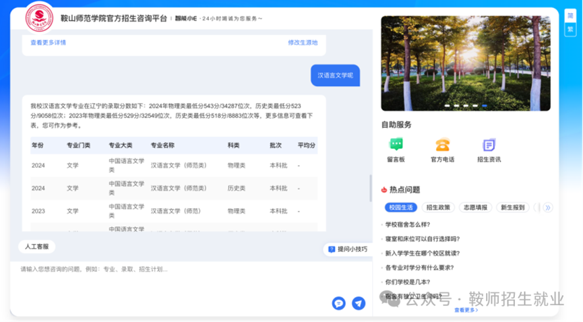Expand 查看更多 under hot questions
This screenshot has width=583, height=322.
466,310
